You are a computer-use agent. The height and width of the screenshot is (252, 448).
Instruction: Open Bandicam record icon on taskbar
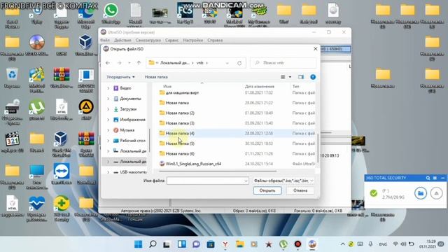(x=297, y=244)
